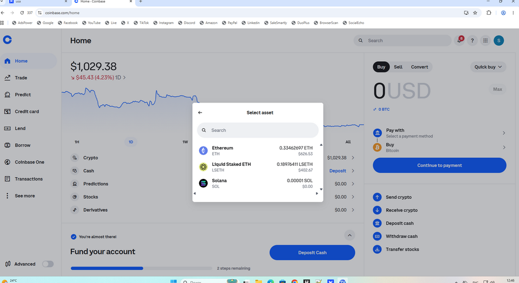Open the Trade section in the sidebar

point(28,78)
